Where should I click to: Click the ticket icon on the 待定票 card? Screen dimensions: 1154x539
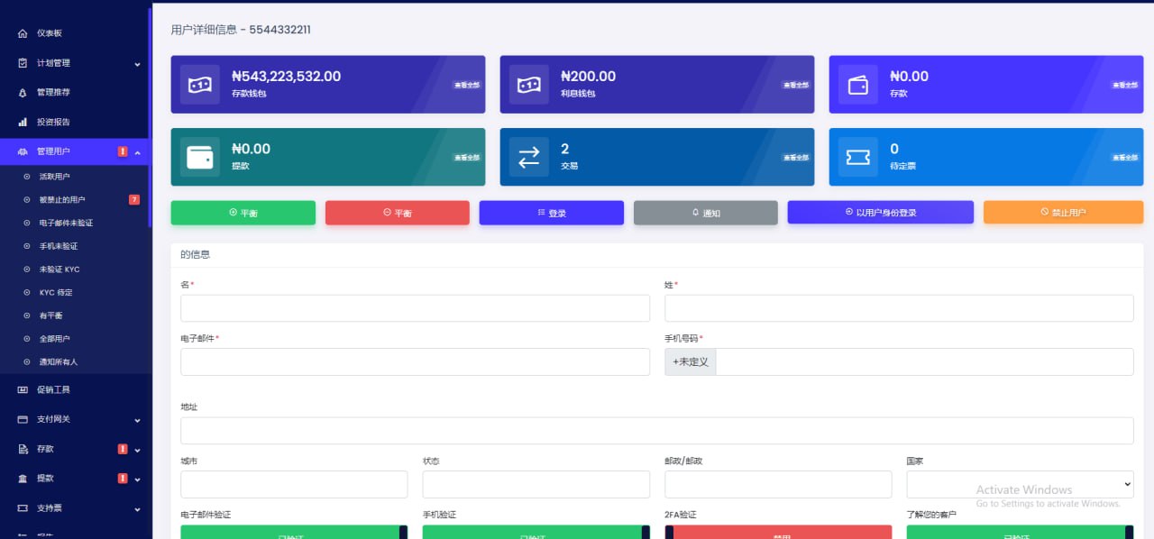click(x=857, y=157)
